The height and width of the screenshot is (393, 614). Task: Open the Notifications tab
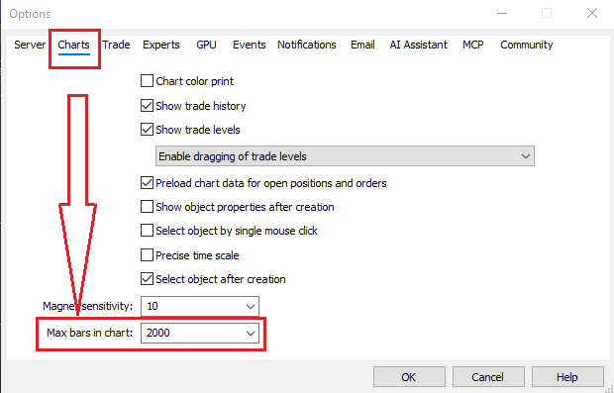click(307, 45)
